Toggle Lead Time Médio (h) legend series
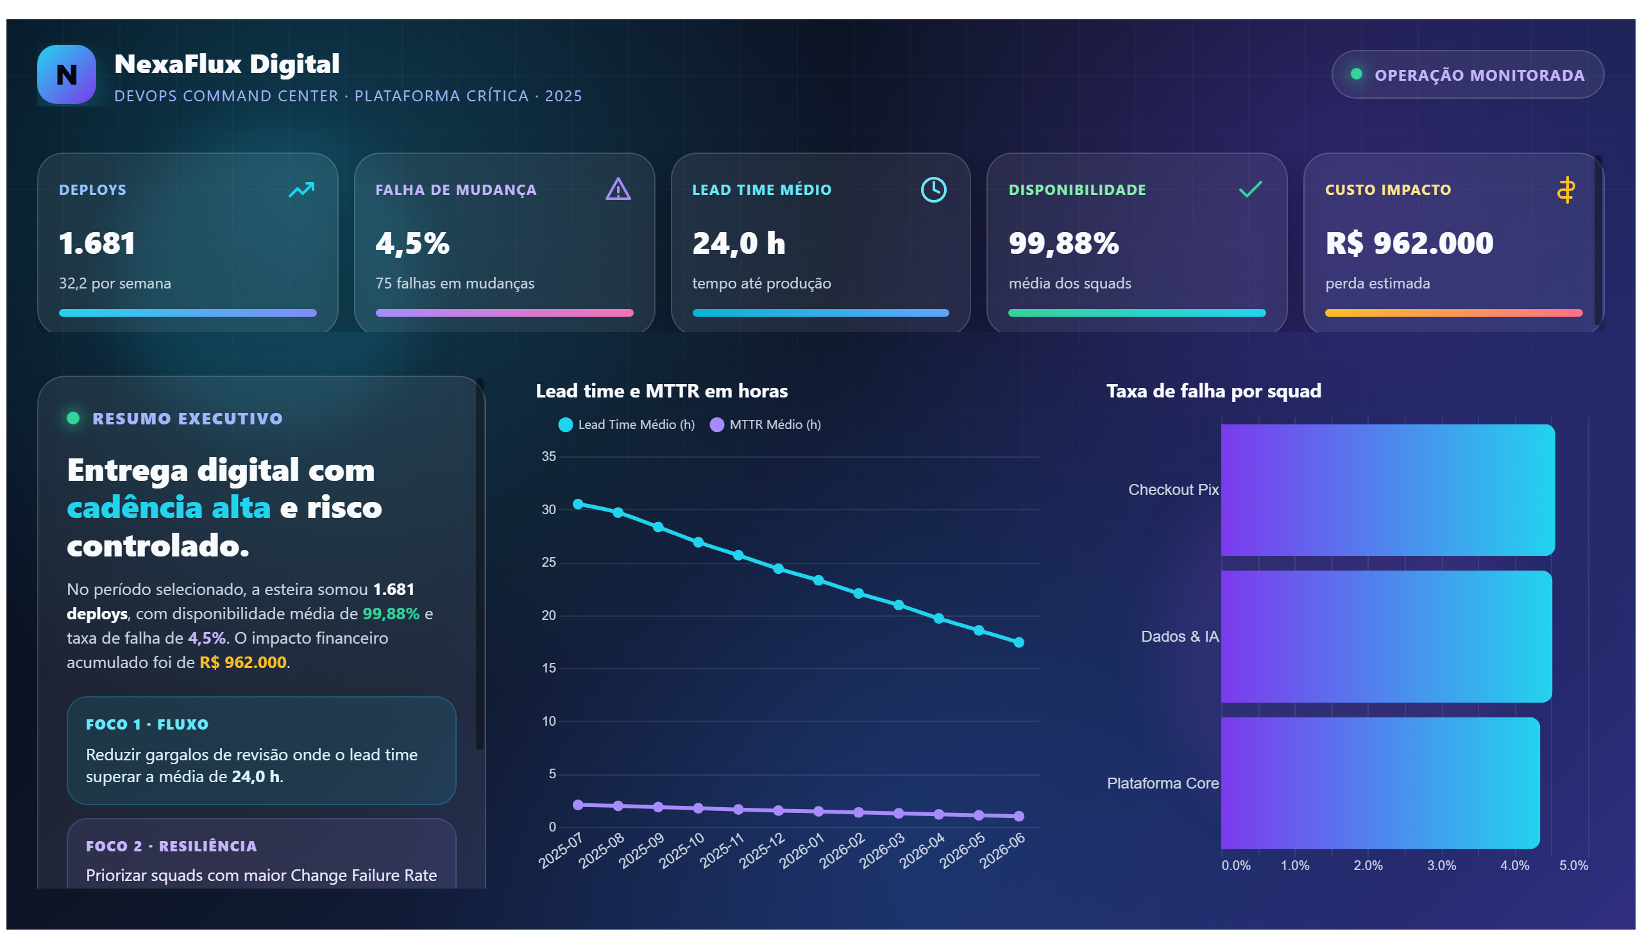Image resolution: width=1642 pixels, height=936 pixels. coord(627,424)
